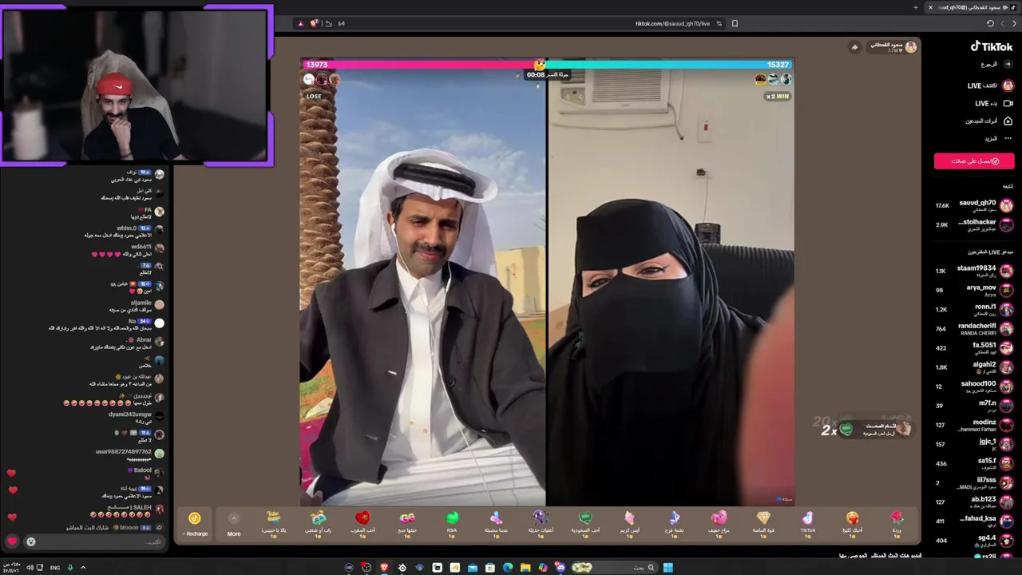Open Microsoft Edge from taskbar
1022x575 pixels.
pos(508,568)
